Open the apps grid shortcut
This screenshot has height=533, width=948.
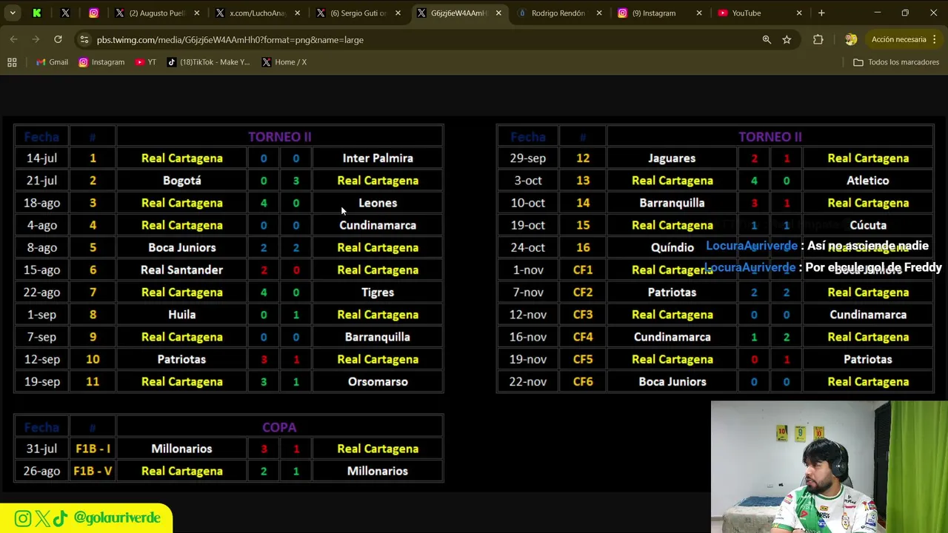12,62
